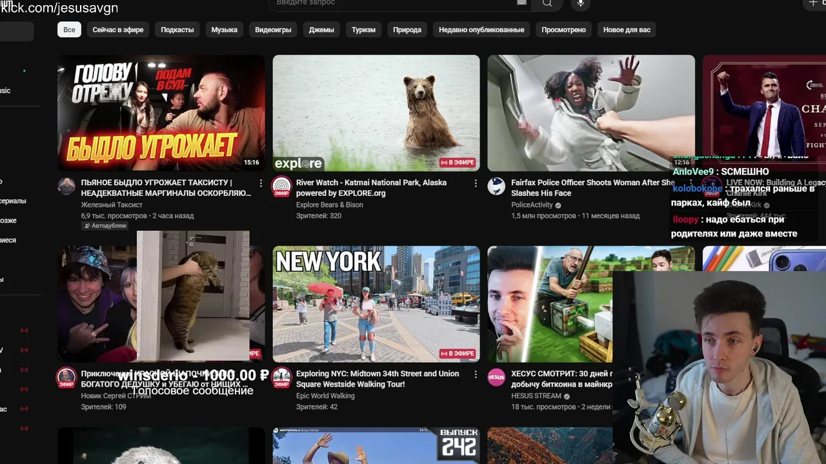The height and width of the screenshot is (464, 826).
Task: Go to the 'Новик Сергей СТРИМ' channel
Action: point(116,396)
